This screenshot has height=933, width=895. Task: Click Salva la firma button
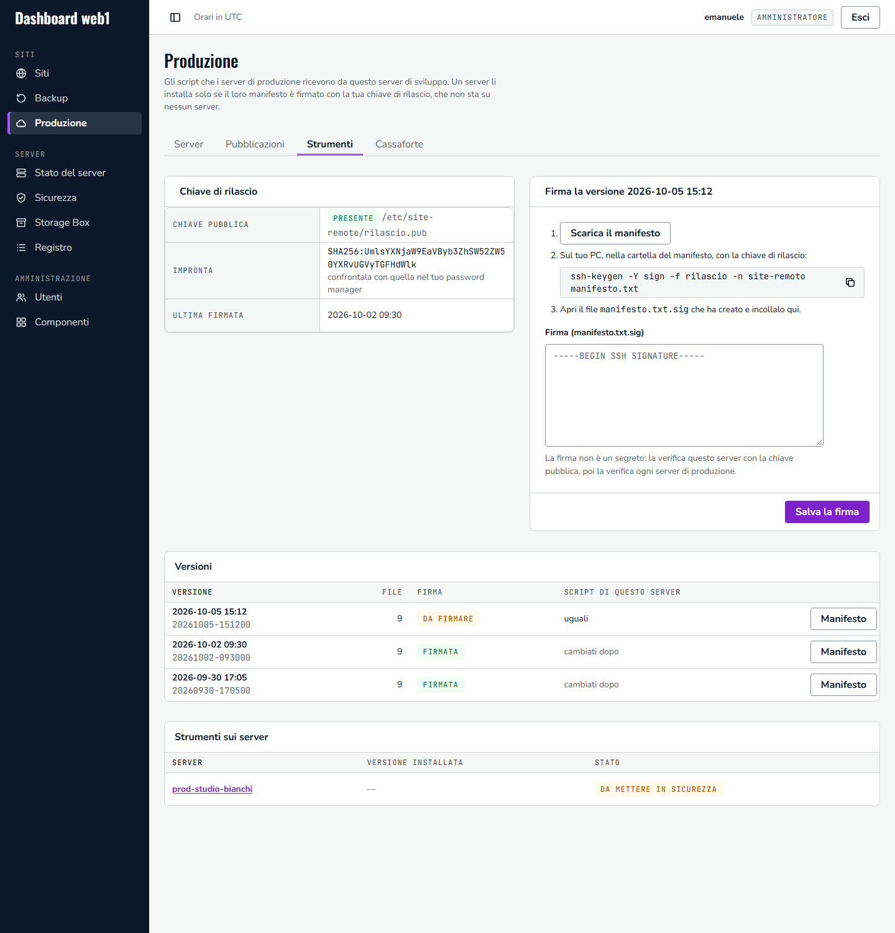pyautogui.click(x=827, y=512)
